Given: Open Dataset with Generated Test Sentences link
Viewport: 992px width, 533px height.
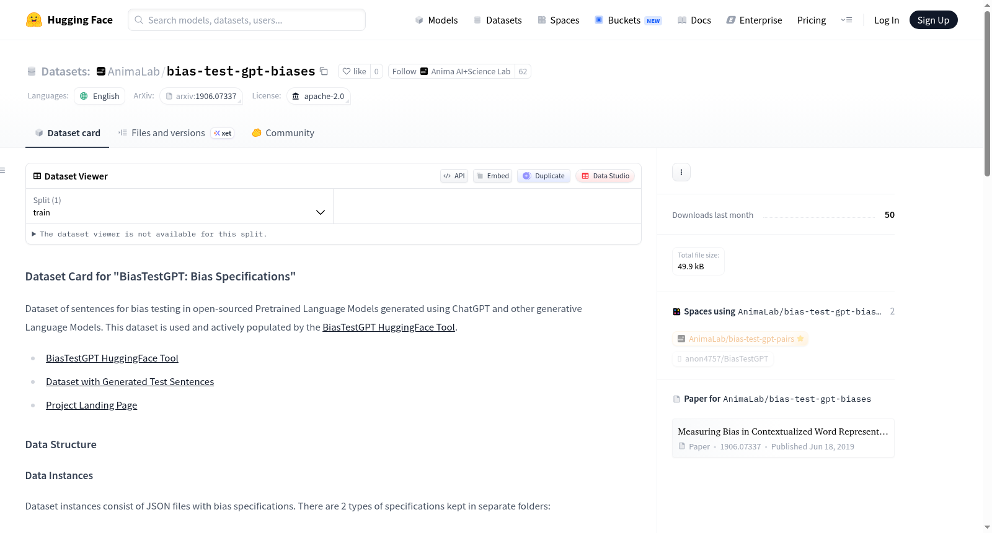Looking at the screenshot, I should 130,382.
